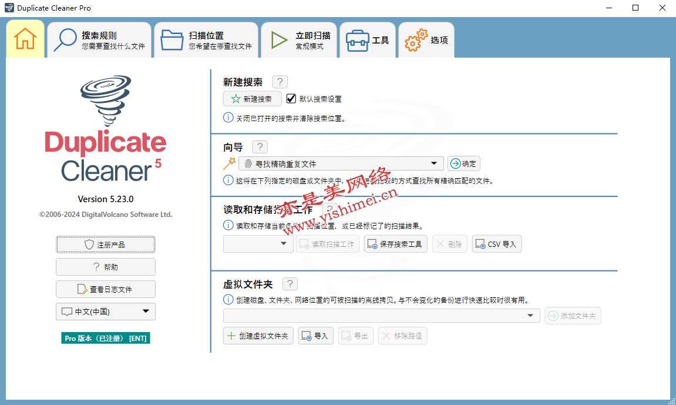676x405 pixels.
Task: Click the 帮助 question mark button
Action: pos(106,267)
